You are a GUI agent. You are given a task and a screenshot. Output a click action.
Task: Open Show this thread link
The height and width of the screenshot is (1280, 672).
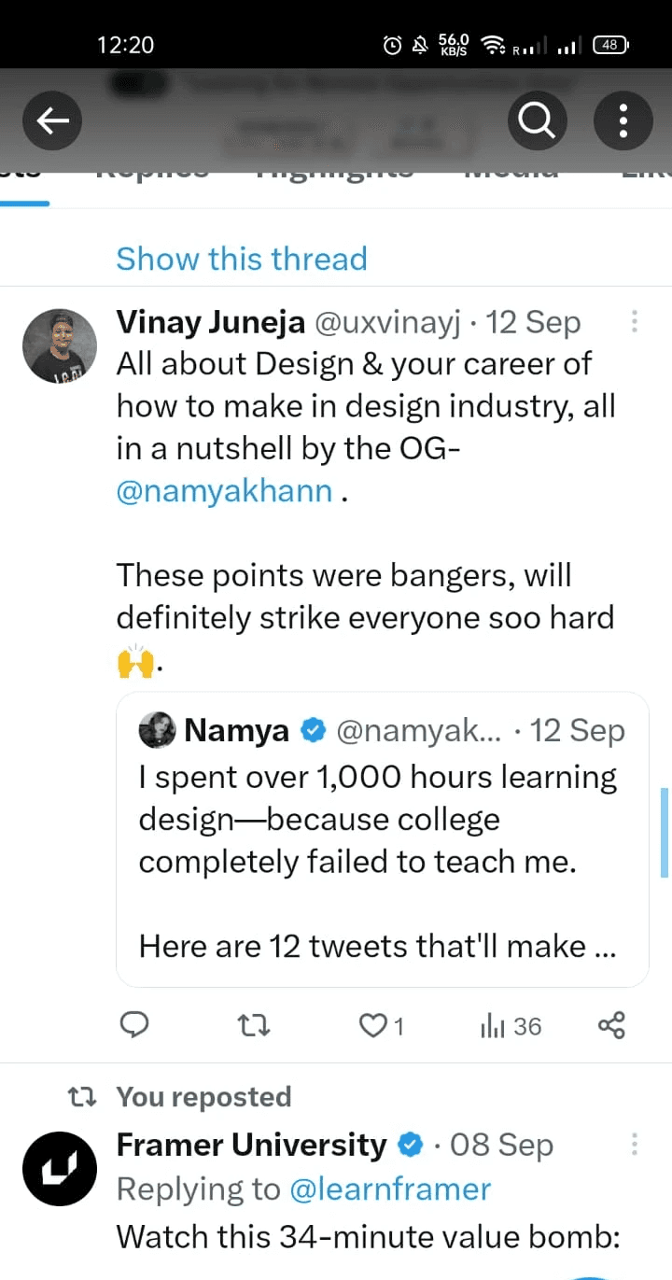(241, 259)
